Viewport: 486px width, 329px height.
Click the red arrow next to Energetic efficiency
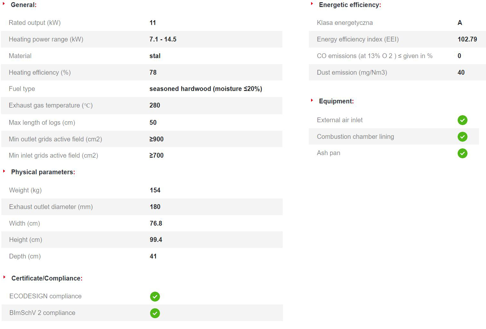coord(312,4)
